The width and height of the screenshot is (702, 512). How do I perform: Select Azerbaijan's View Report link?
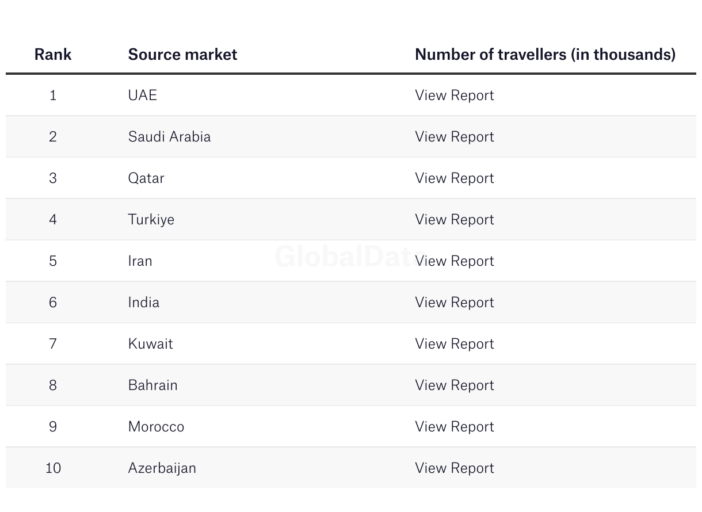(454, 468)
